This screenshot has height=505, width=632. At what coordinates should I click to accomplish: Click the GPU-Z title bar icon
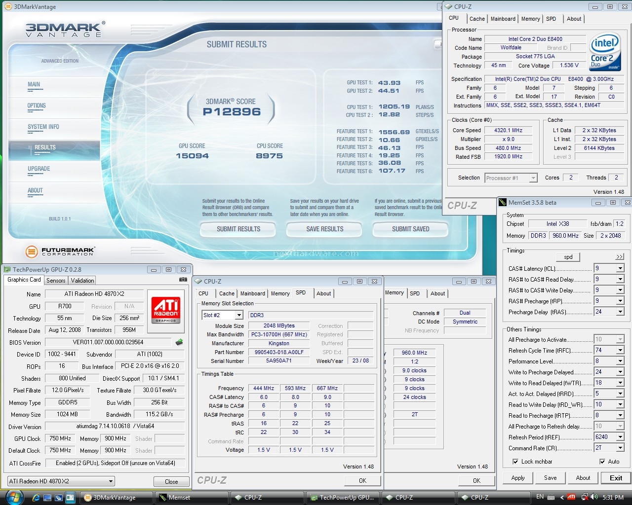(x=7, y=269)
